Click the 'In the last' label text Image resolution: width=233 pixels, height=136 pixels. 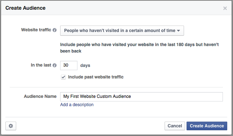click(41, 65)
